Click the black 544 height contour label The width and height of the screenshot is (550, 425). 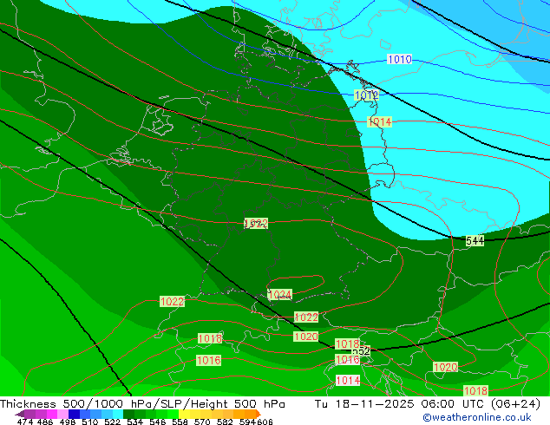475,241
